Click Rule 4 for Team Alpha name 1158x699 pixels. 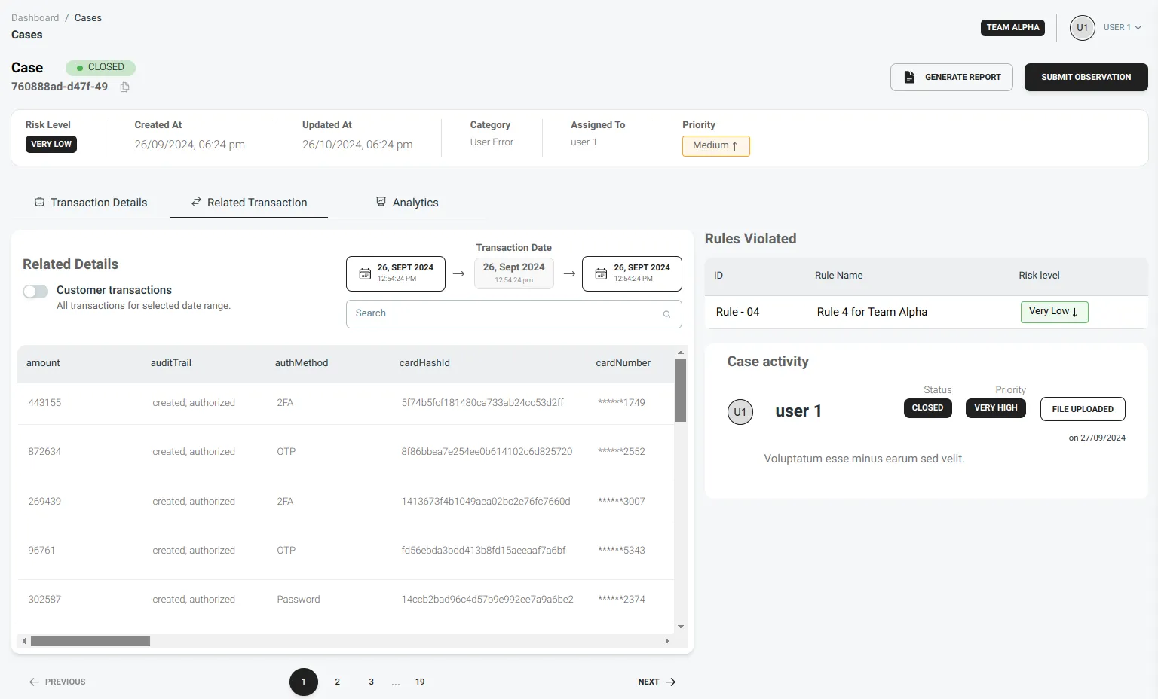(x=872, y=312)
